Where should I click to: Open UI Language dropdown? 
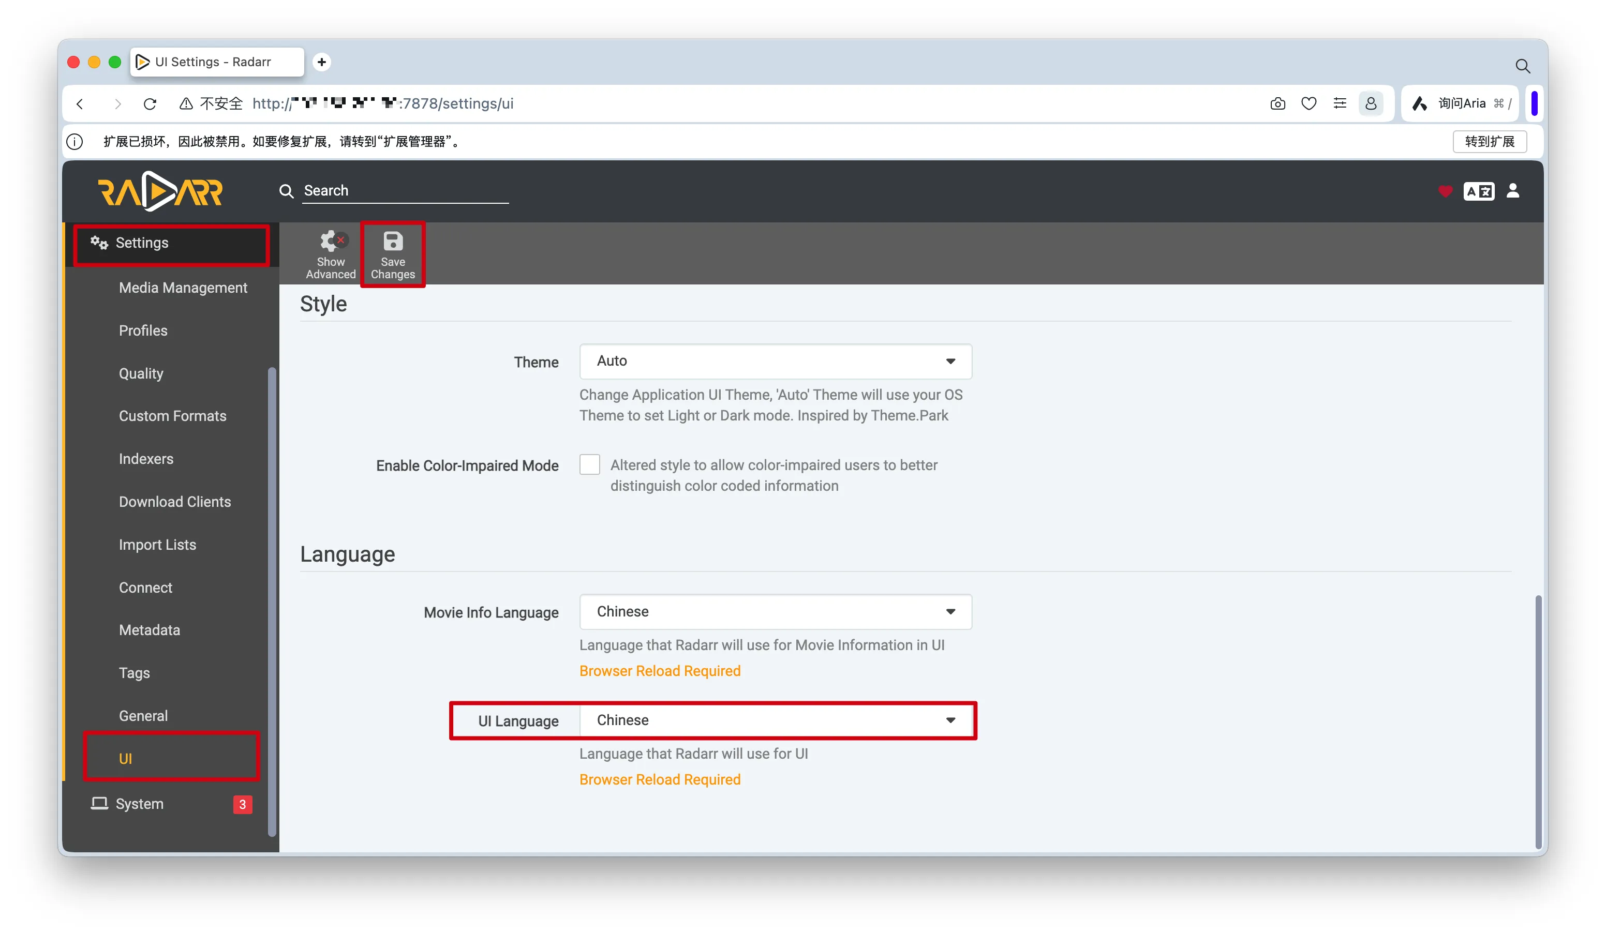click(x=776, y=720)
